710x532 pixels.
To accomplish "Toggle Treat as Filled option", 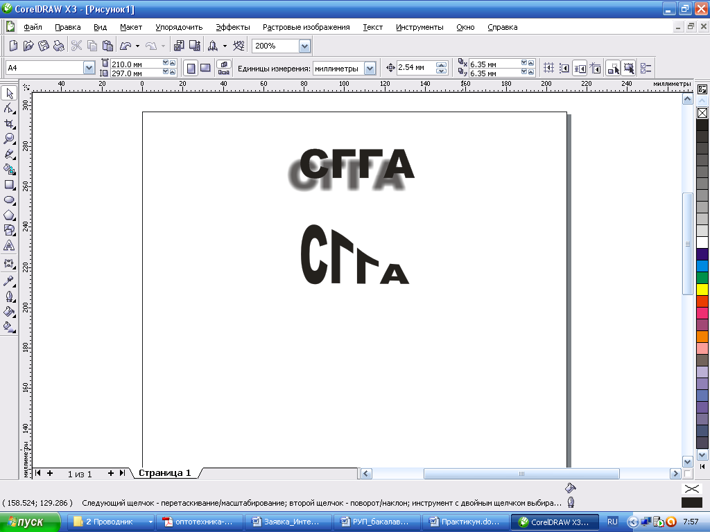I will pos(628,69).
